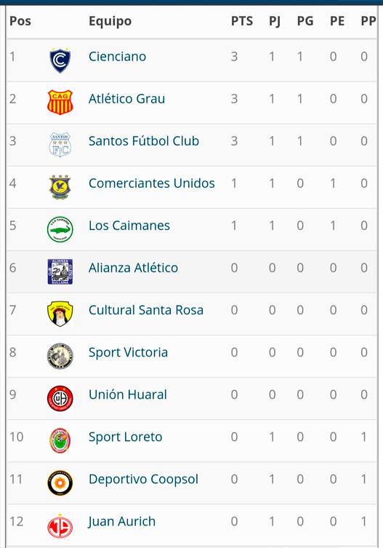The height and width of the screenshot is (548, 383).
Task: Click Los Caimanes green crocodile logo
Action: tap(60, 229)
